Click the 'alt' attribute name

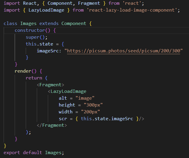coord(63,98)
